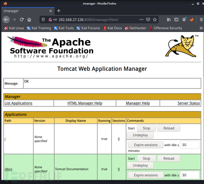
Task: Go back using the back arrow
Action: coord(6,20)
